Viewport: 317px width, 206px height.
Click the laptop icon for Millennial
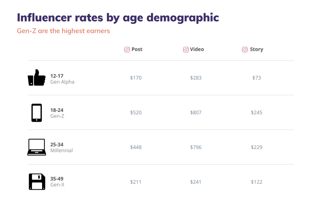[x=36, y=147]
